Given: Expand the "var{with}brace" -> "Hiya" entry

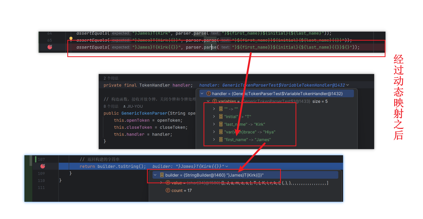Looking at the screenshot, I should pos(214,132).
